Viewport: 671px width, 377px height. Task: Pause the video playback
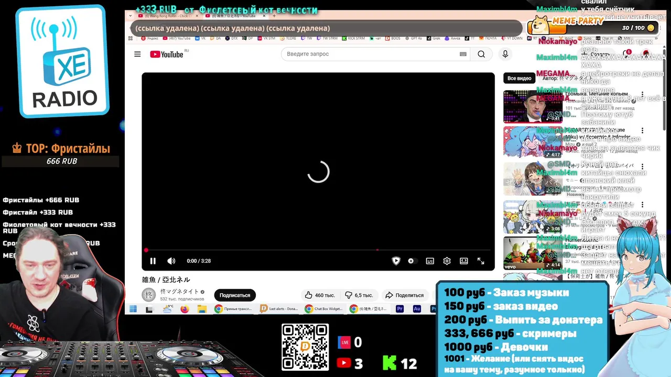point(153,261)
